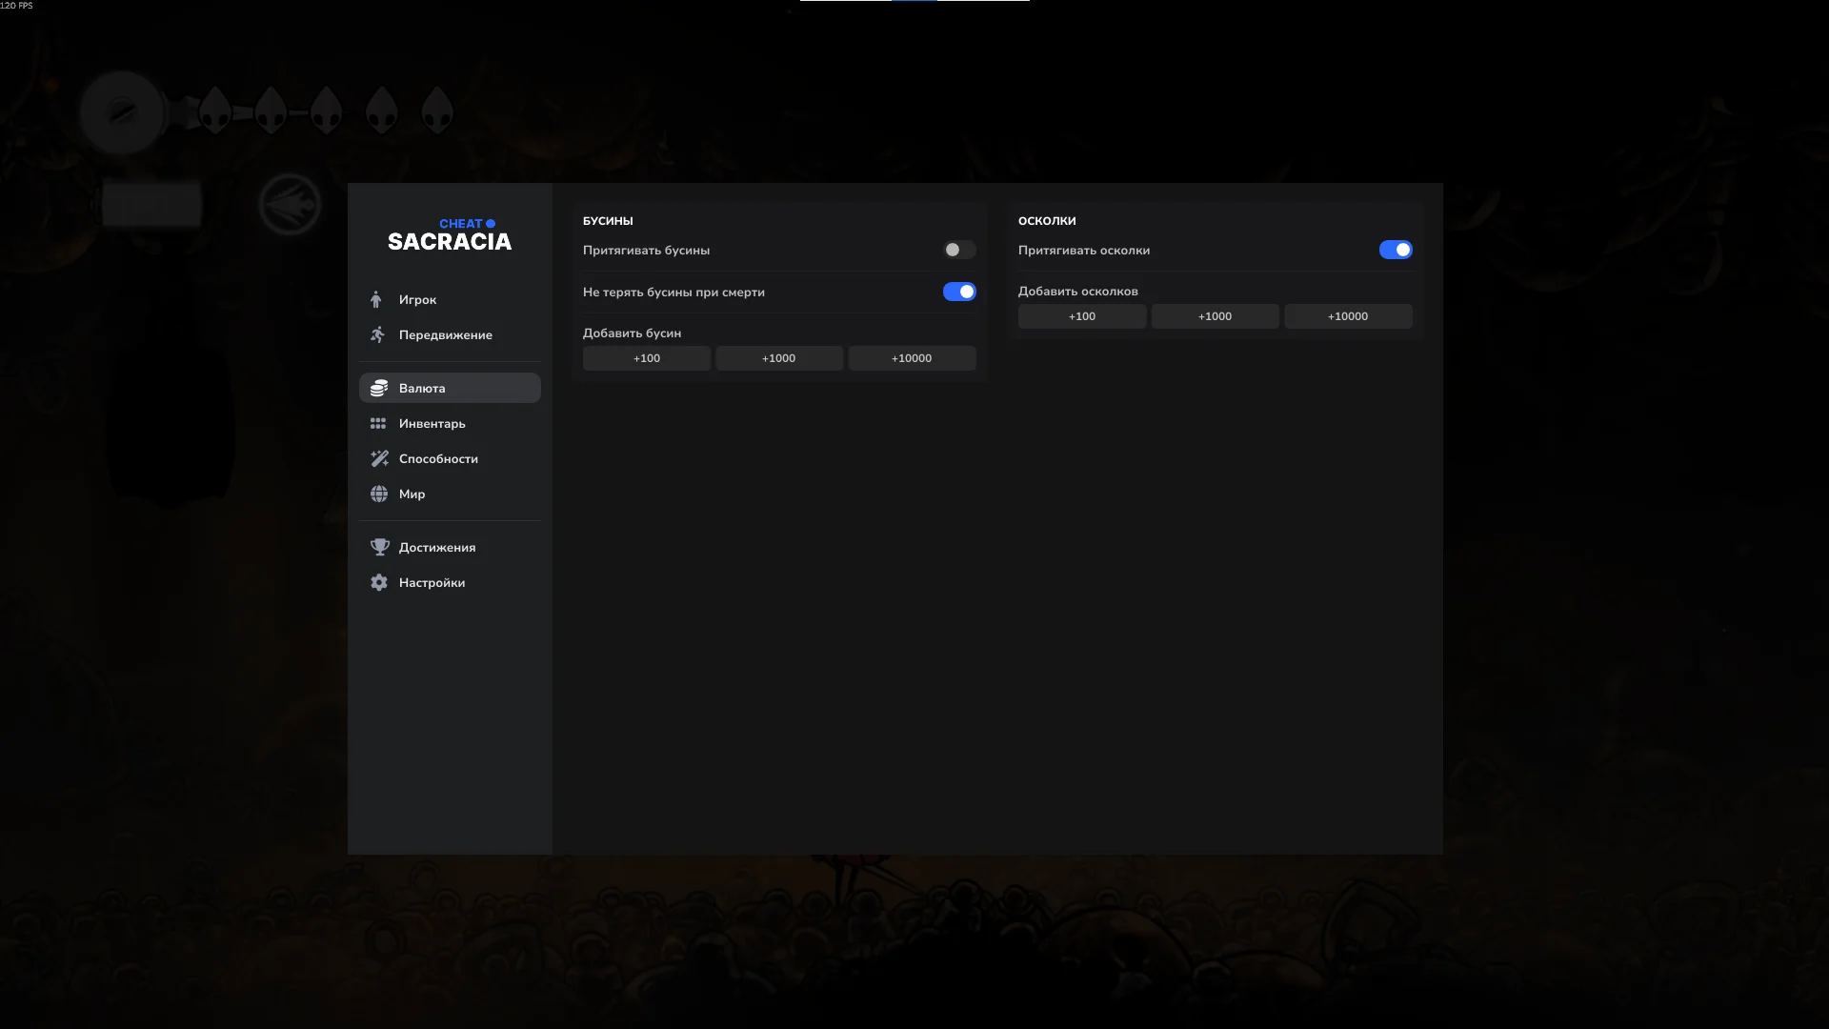Disable Не терять бусины при смерти
Viewport: 1829px width, 1029px height.
[x=958, y=292]
